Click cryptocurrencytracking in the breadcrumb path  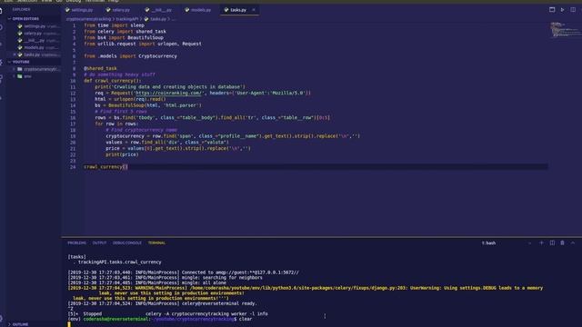pos(89,19)
